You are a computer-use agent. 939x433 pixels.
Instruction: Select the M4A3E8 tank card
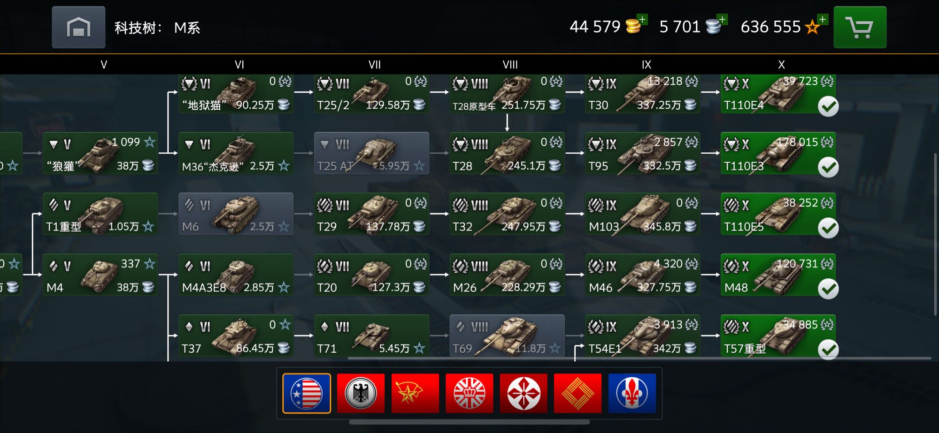[236, 275]
